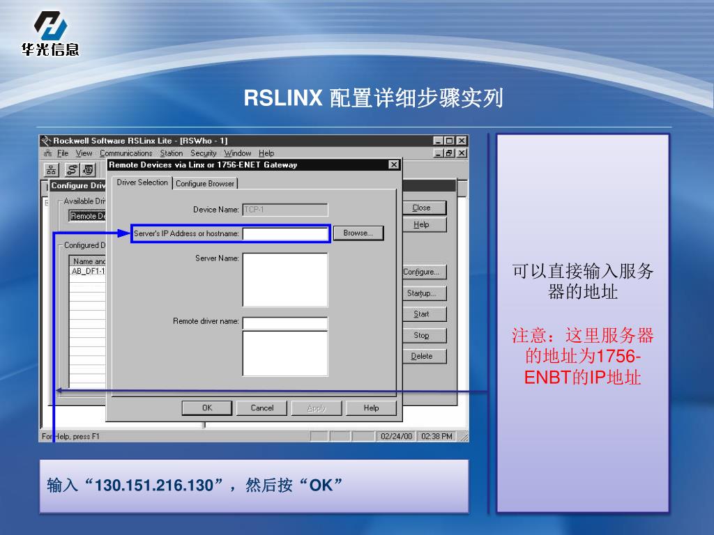Minimize the RSLinx Lite main window
Viewport: 714px width, 535px height.
coord(438,141)
